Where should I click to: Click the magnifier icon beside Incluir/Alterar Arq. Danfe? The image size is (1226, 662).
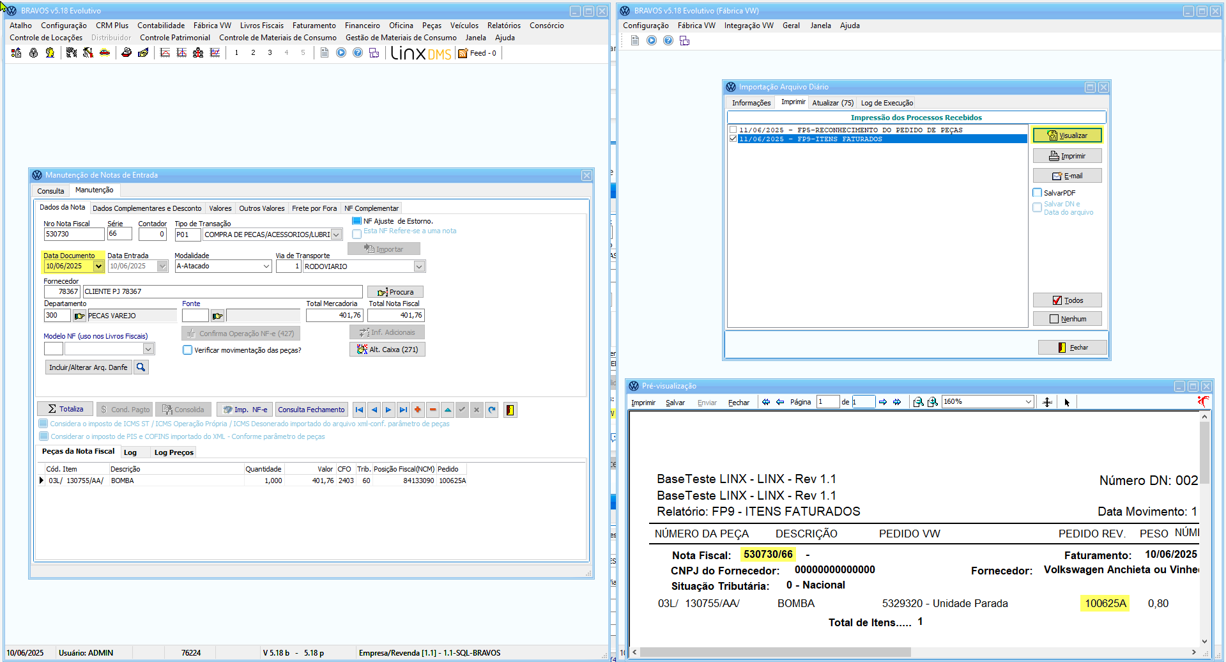141,367
